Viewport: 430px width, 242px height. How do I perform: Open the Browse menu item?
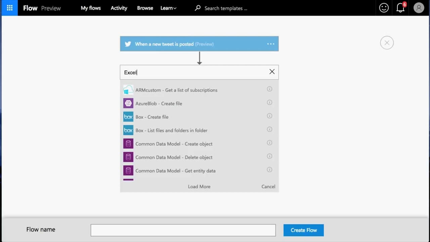point(145,8)
